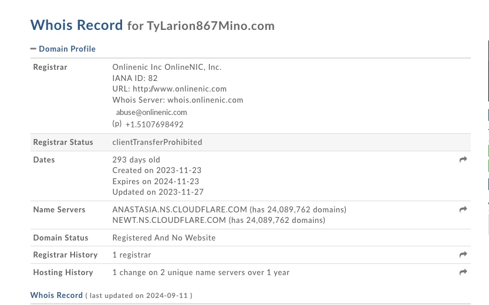Click the 'Registered And No Website' status
Viewport: 489px width, 305px height.
pos(164,238)
